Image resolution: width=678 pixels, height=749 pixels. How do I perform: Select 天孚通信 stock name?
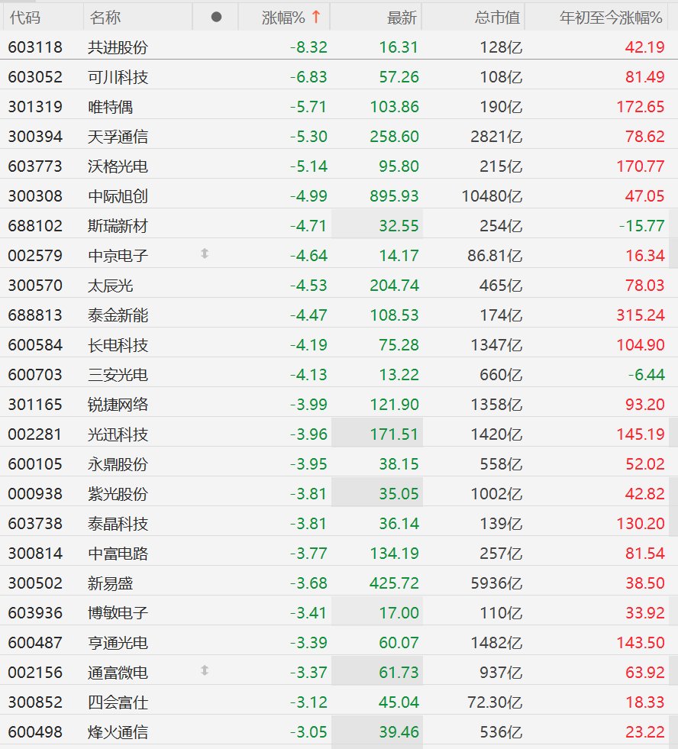[118, 137]
